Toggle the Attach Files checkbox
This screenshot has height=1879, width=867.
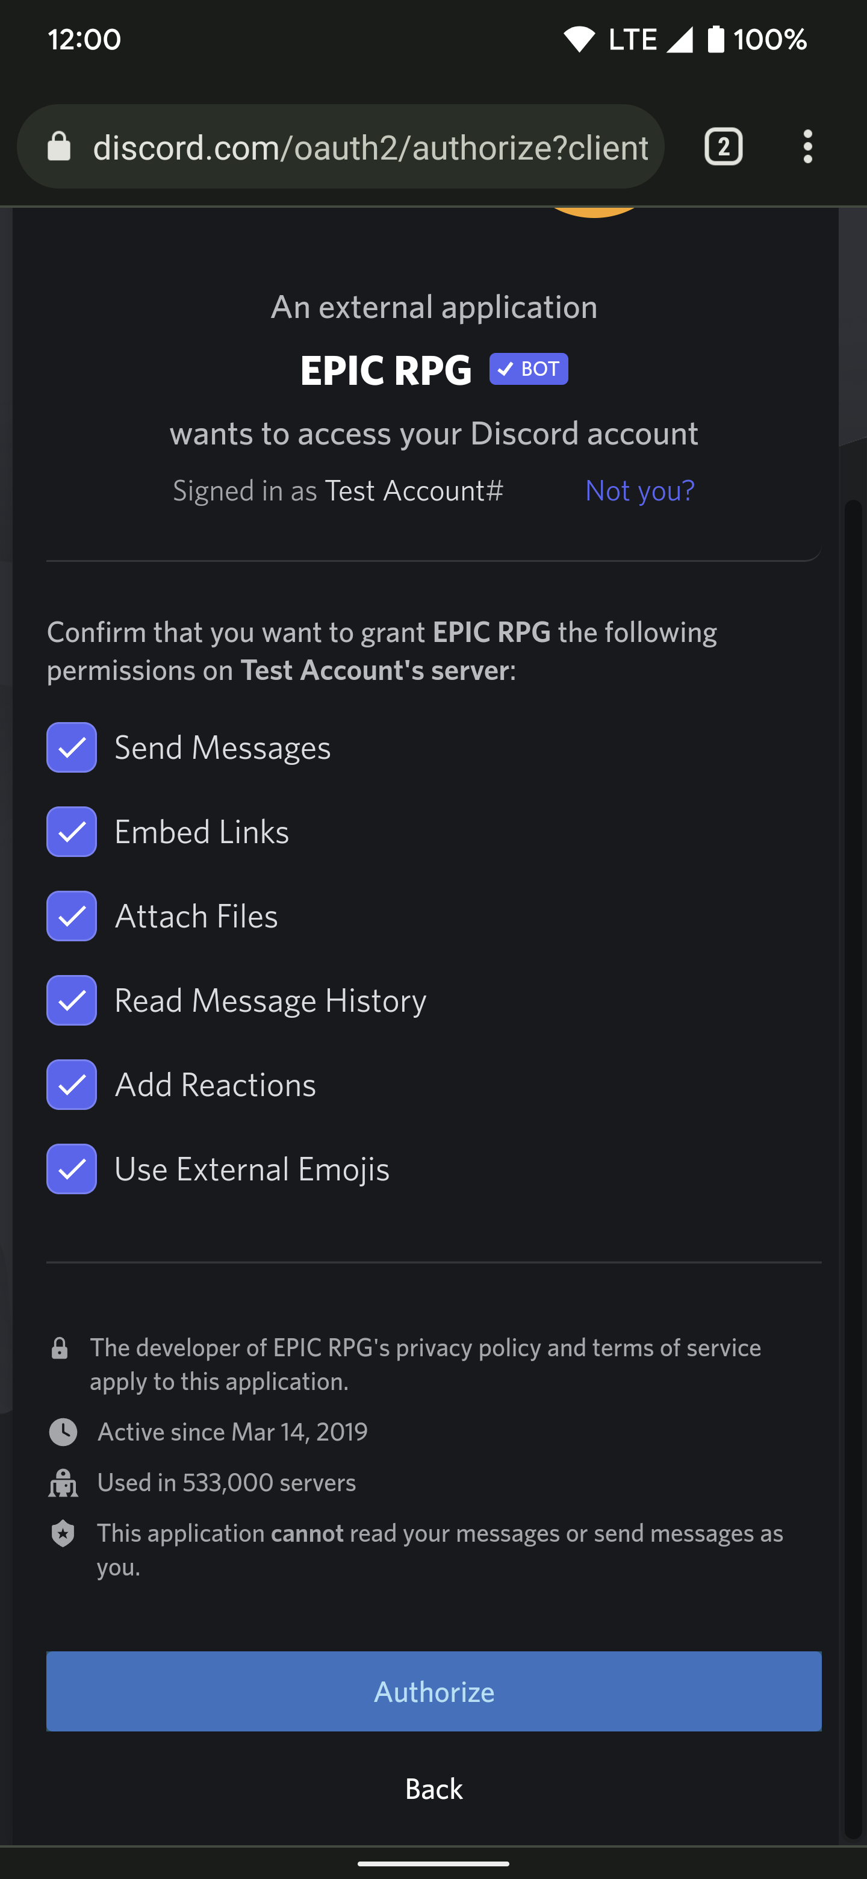pos(70,915)
